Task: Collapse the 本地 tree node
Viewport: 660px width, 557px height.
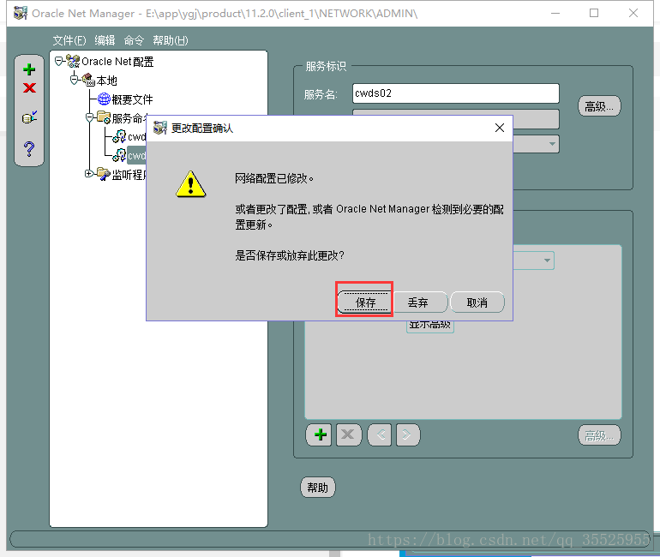Action: tap(74, 80)
